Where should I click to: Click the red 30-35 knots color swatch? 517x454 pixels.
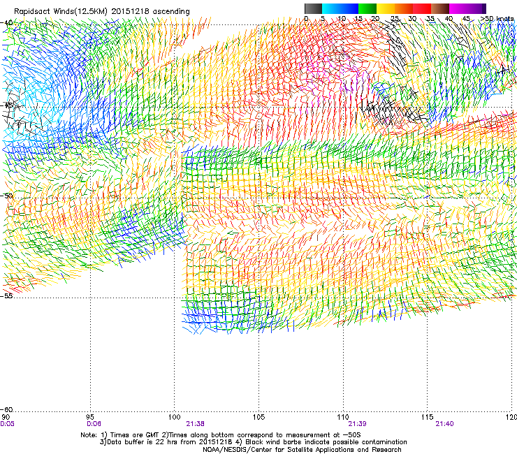click(x=422, y=8)
